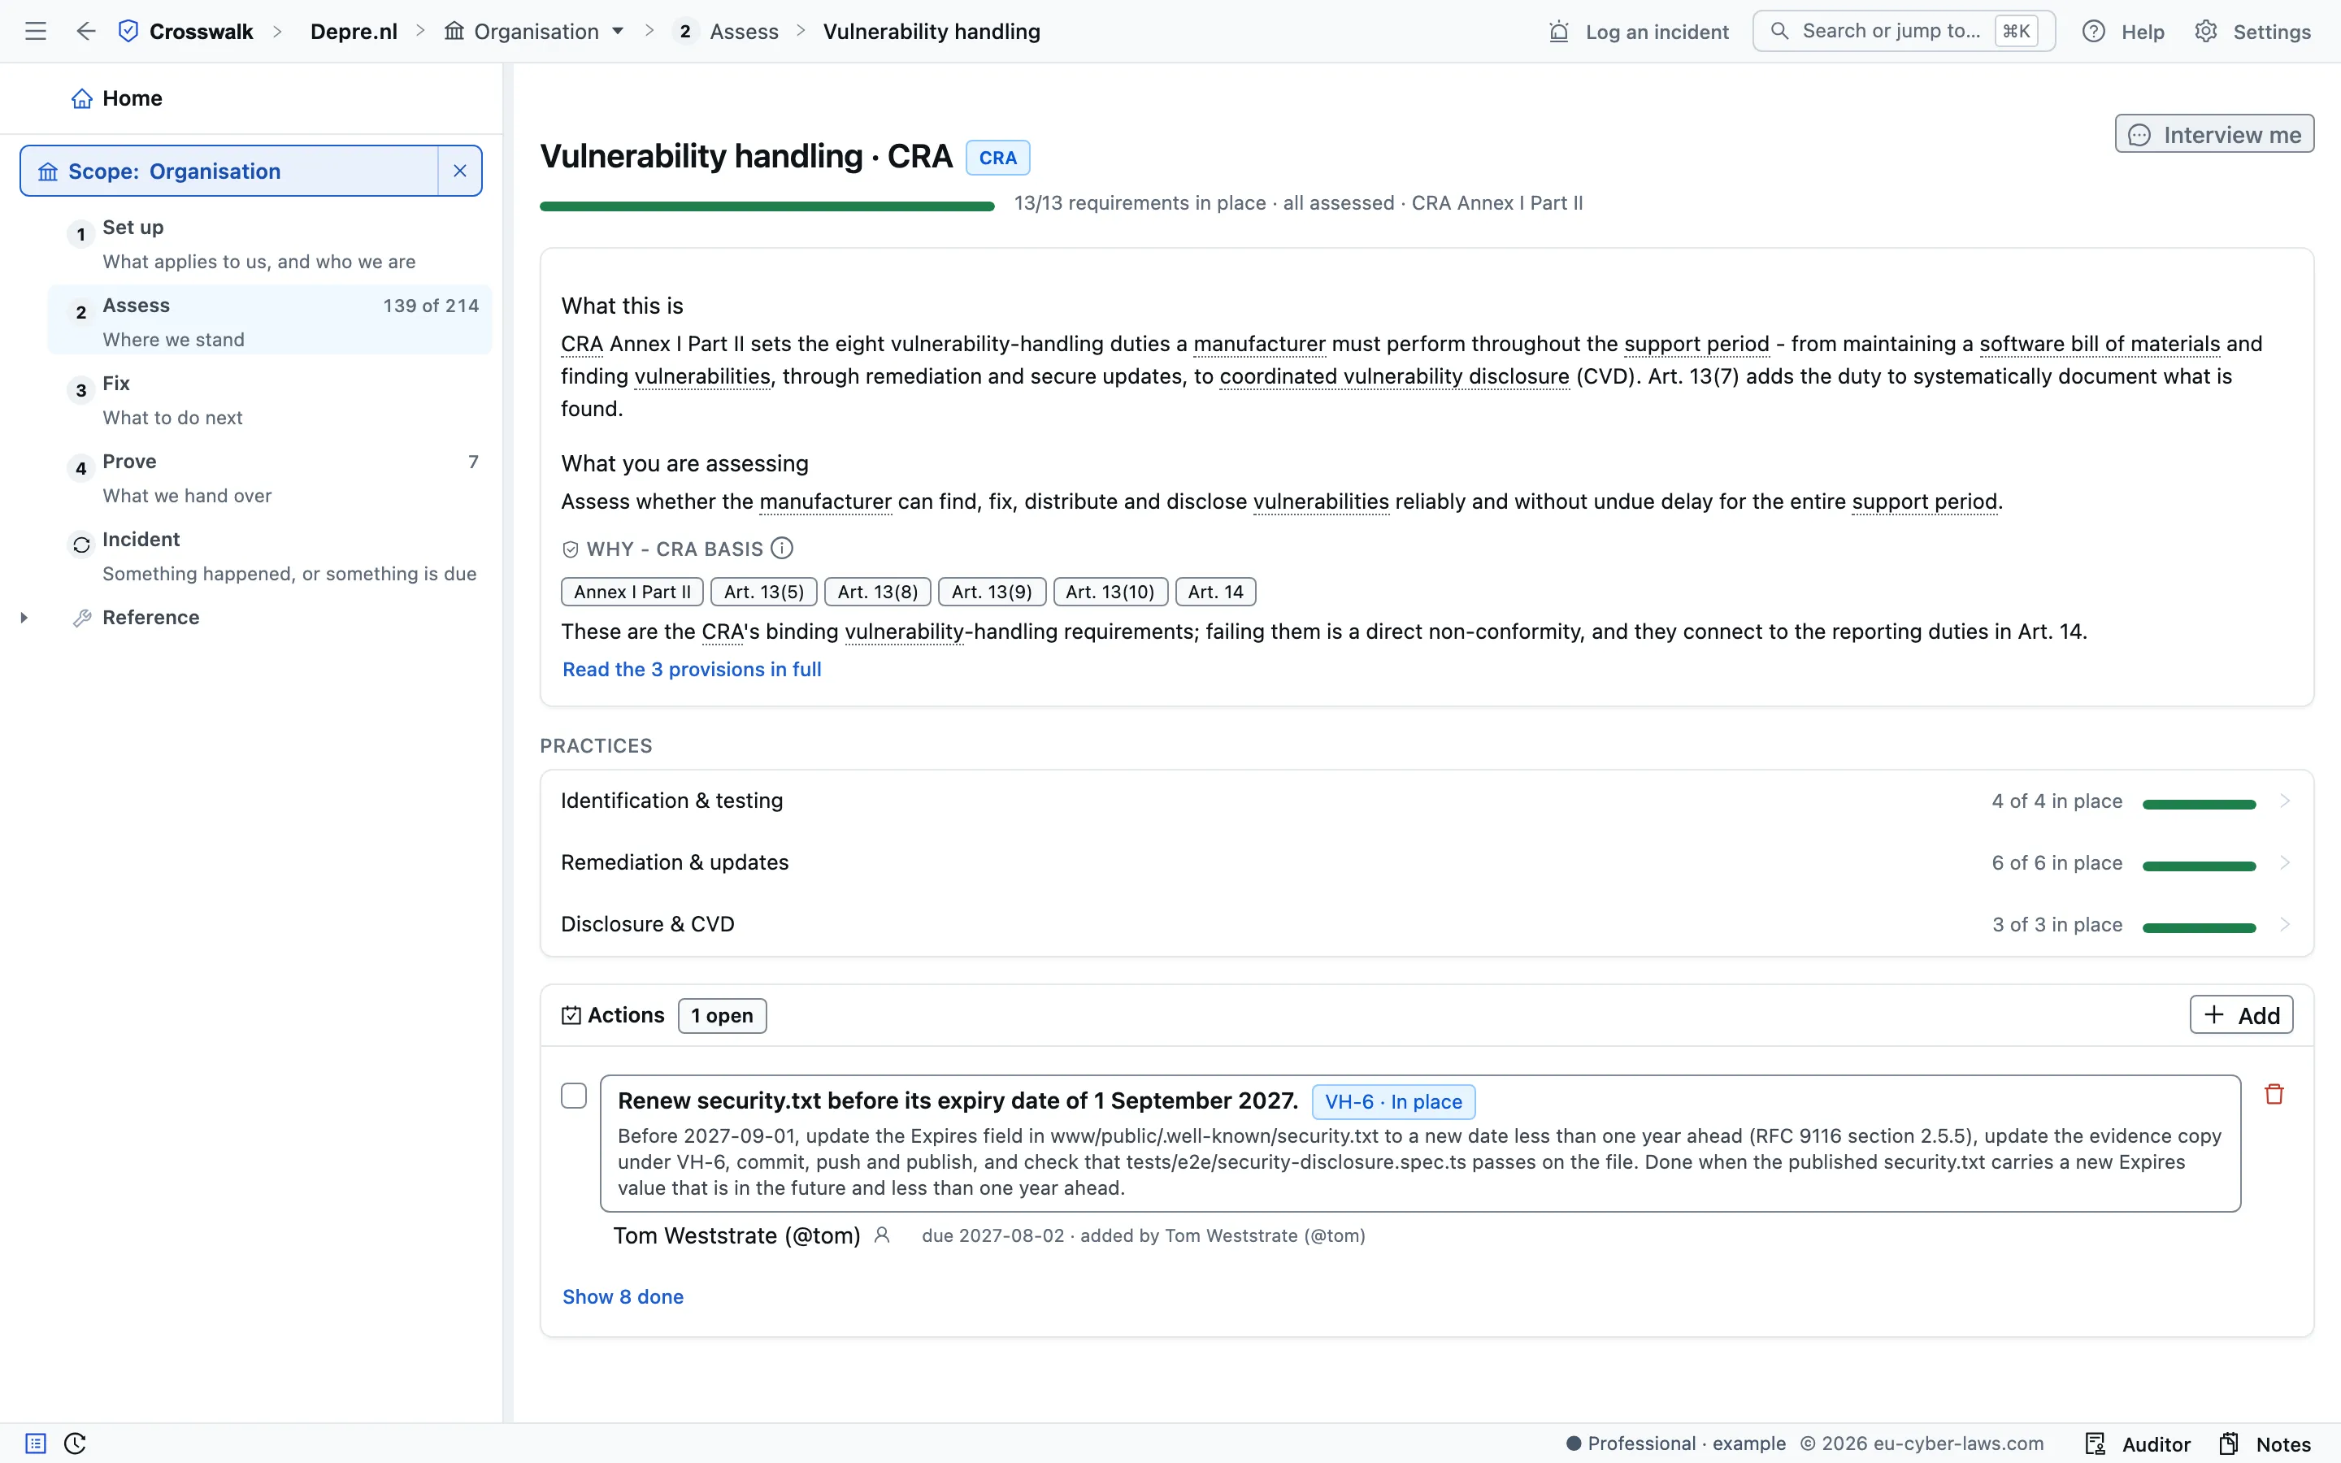This screenshot has width=2341, height=1463.
Task: Click the Depre.nl breadcrumb link
Action: [x=353, y=32]
